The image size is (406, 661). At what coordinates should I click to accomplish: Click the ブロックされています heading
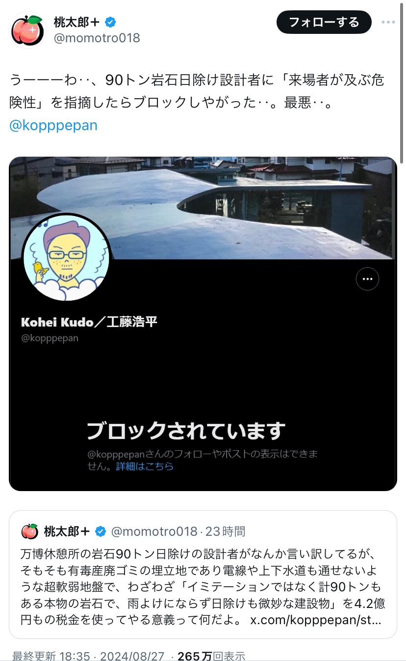186,431
